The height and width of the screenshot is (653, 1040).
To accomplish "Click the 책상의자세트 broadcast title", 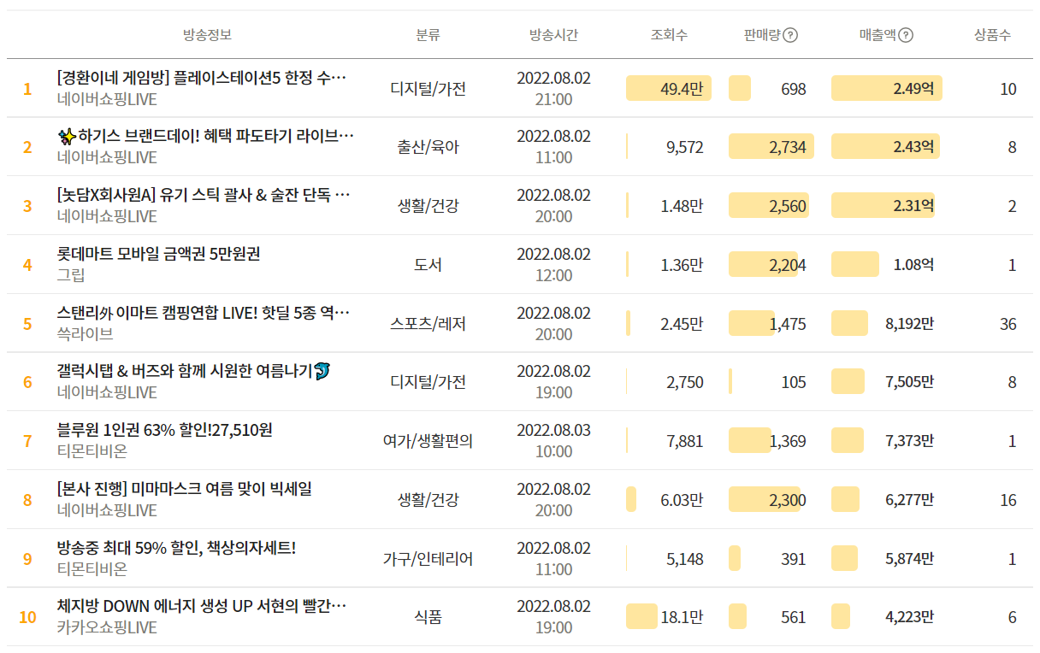I will pyautogui.click(x=176, y=547).
